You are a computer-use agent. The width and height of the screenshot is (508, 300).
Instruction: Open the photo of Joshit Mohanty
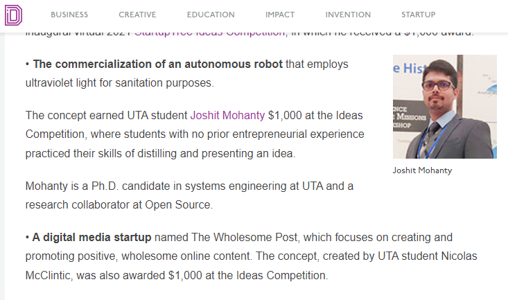tap(444, 107)
